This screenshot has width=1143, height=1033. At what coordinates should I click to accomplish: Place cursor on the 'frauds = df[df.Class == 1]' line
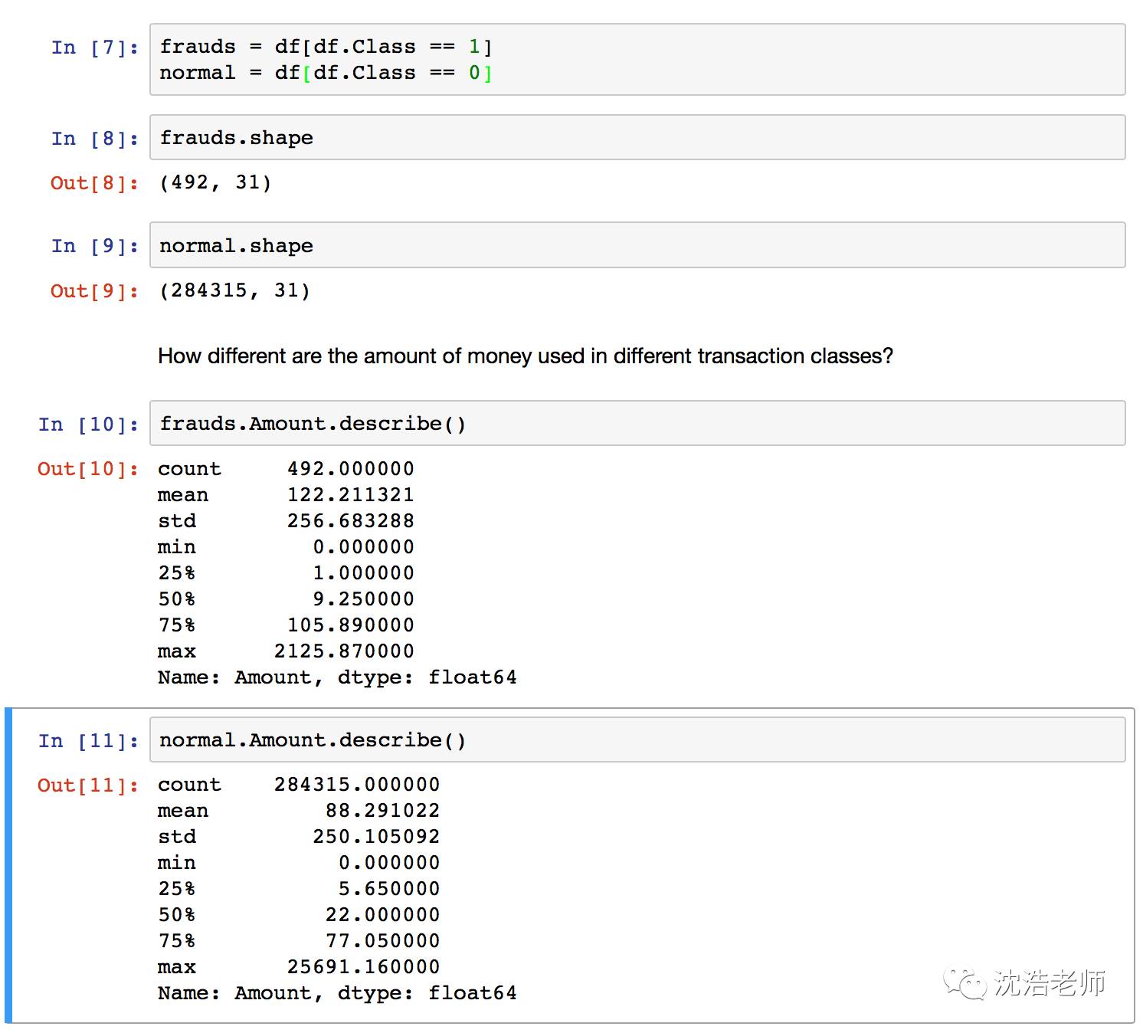[326, 47]
